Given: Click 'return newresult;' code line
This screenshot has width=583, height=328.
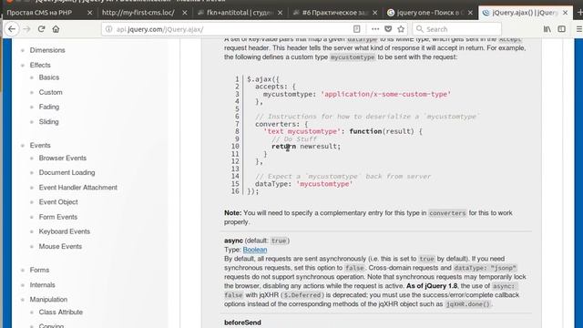Looking at the screenshot, I should pos(306,146).
